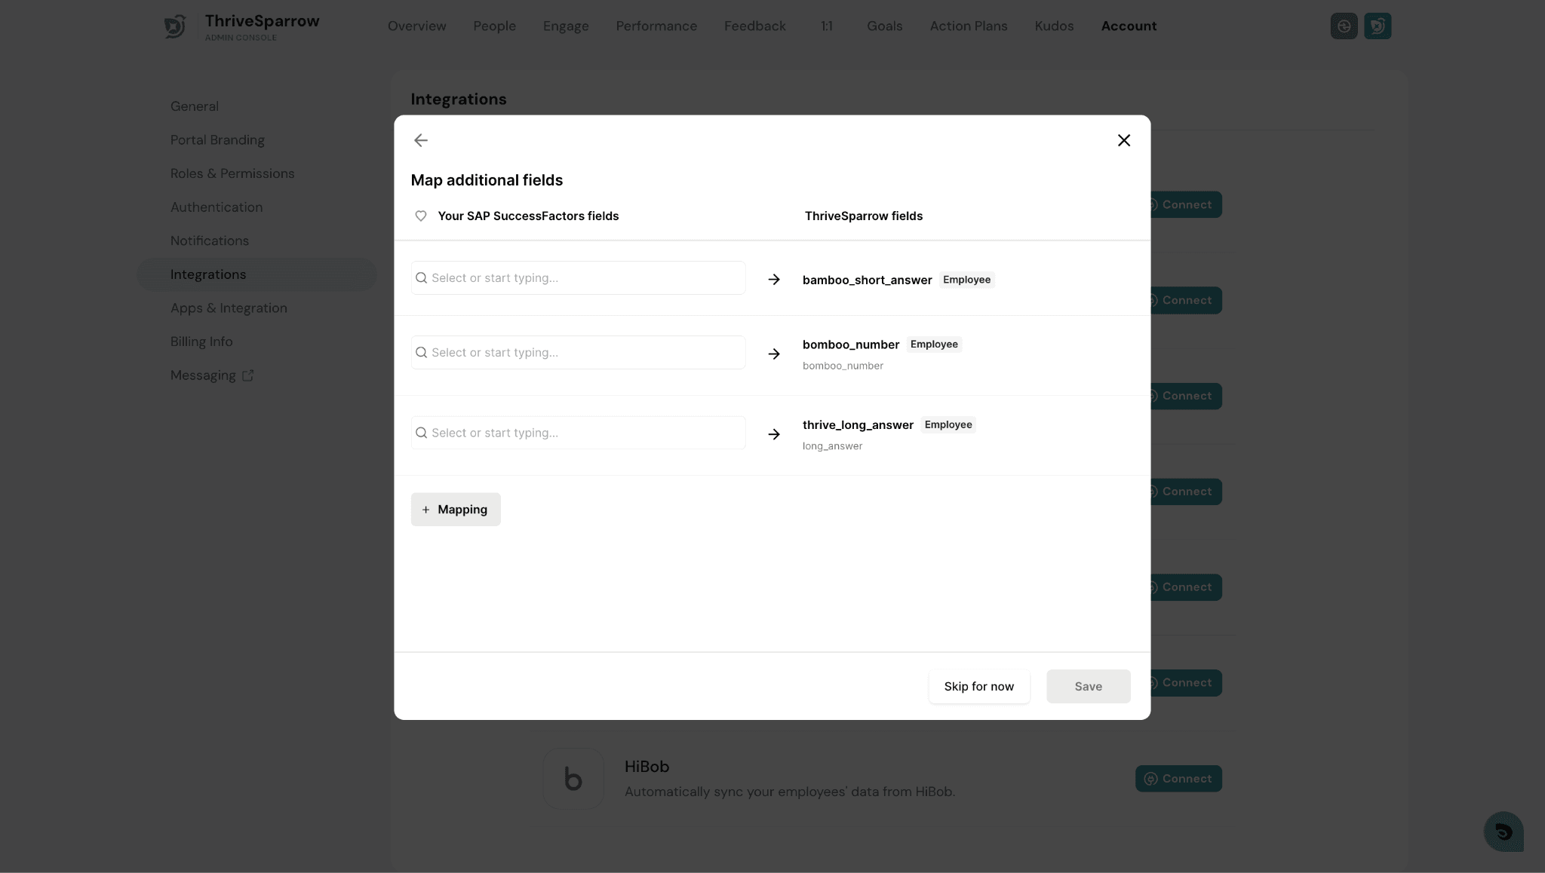Add a new row with the Mapping button
This screenshot has height=873, width=1545.
tap(456, 510)
